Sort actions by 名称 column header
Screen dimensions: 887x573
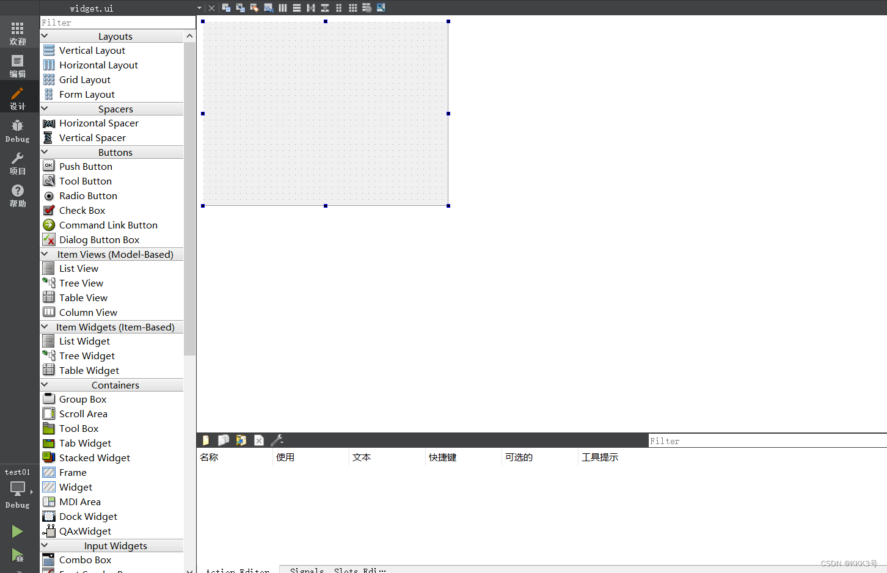tap(235, 458)
